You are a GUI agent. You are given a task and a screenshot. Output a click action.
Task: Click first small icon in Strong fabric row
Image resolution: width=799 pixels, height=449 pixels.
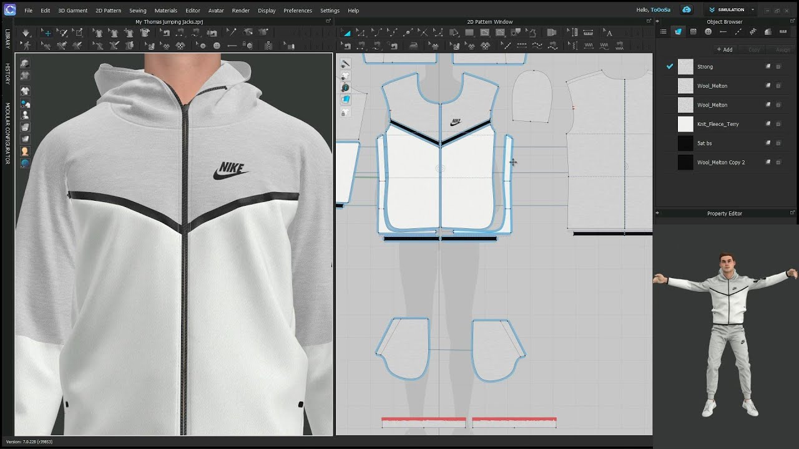[768, 67]
